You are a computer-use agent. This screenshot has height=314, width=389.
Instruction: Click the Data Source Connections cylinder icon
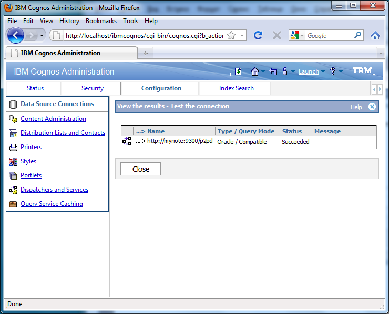point(13,104)
